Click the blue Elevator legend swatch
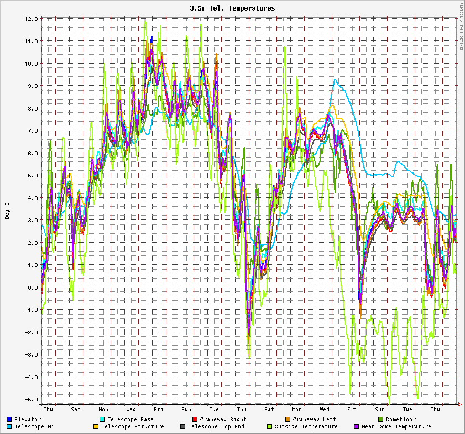465x434 pixels. (9, 419)
